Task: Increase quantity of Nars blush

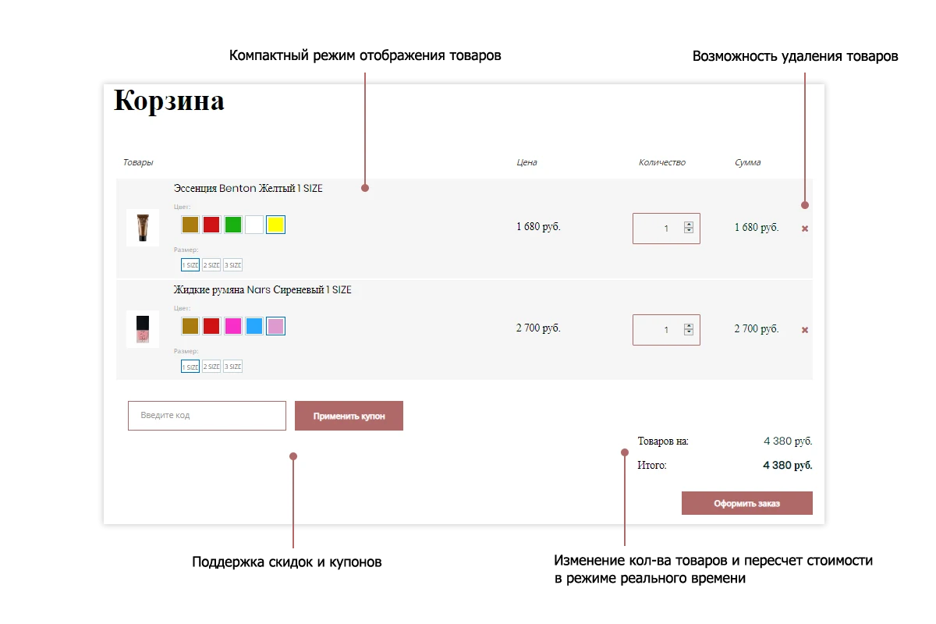Action: (689, 326)
